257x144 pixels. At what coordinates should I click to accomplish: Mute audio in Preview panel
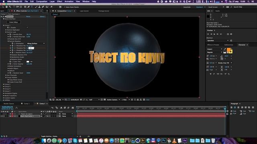point(231,34)
